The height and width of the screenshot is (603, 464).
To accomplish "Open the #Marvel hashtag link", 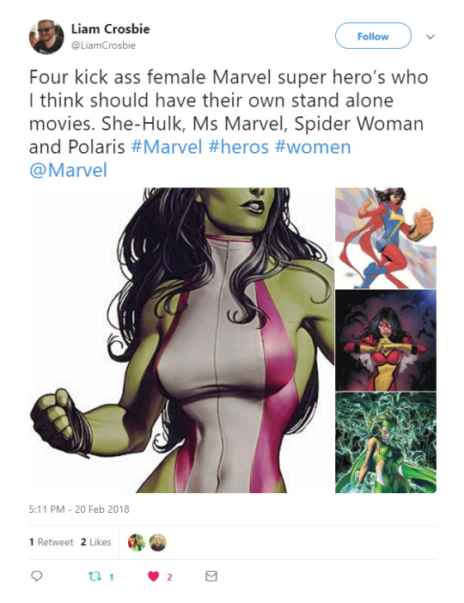I will (x=167, y=147).
